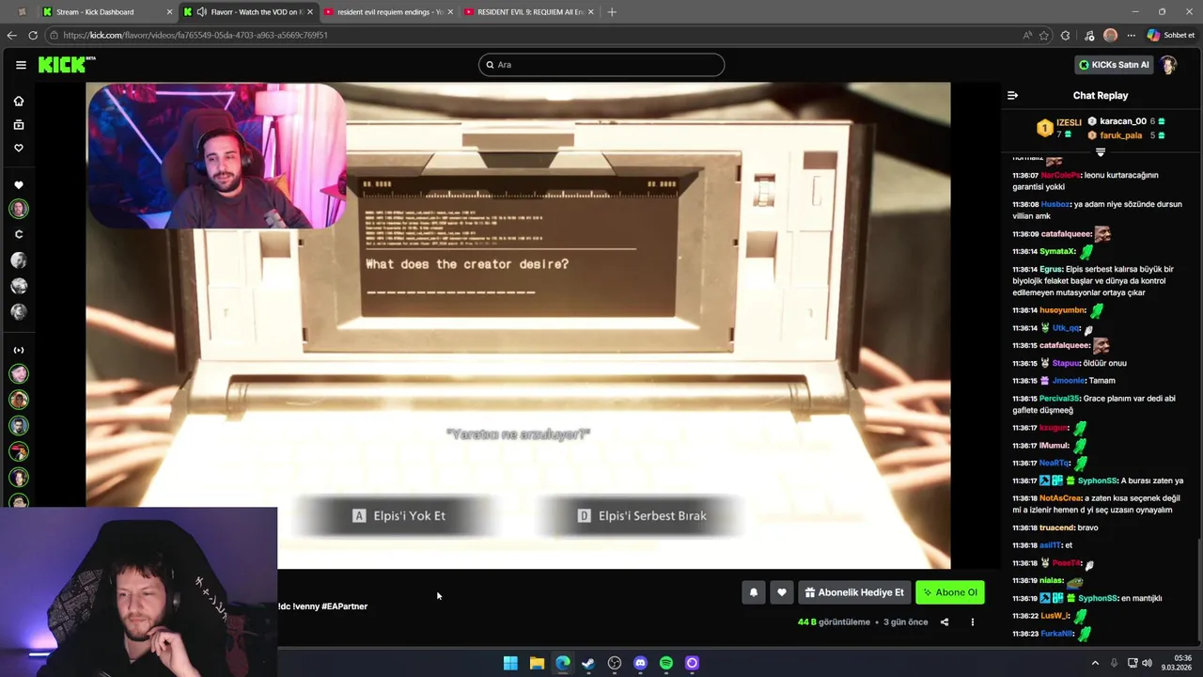Click chat username NotAsCrea

[x=1060, y=498]
